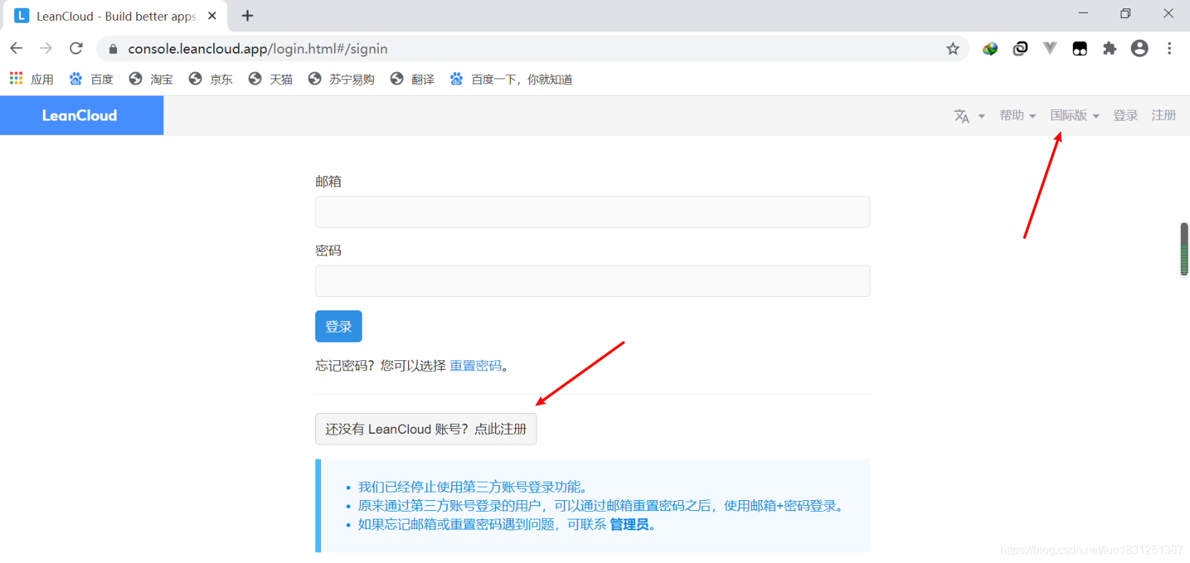1190x563 pixels.
Task: Open Chrome's three-dot menu
Action: tap(1169, 49)
